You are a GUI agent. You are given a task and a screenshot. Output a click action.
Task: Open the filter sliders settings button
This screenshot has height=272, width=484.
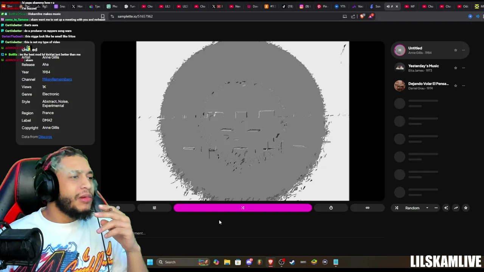click(x=154, y=208)
